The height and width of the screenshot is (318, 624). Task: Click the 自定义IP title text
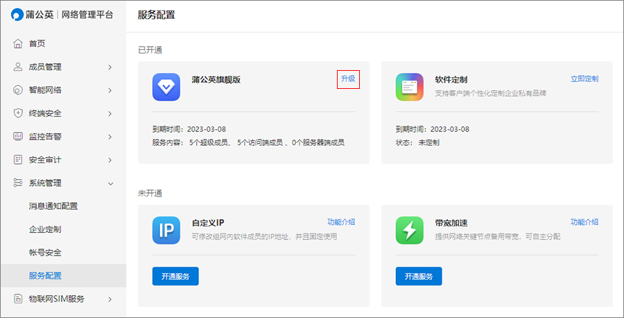208,223
